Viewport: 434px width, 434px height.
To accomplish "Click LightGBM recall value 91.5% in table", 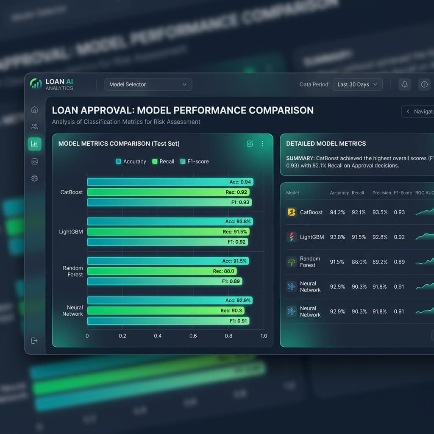I will point(359,237).
